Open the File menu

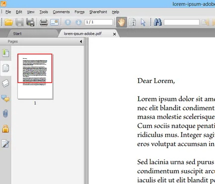[x=8, y=12]
